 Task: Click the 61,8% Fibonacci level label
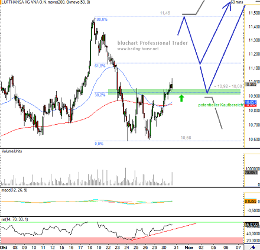pos(100,66)
